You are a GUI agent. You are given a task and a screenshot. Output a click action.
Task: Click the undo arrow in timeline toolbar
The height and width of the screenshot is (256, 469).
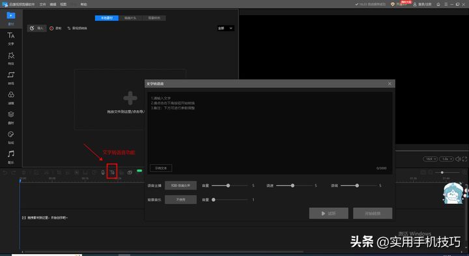[x=5, y=173]
